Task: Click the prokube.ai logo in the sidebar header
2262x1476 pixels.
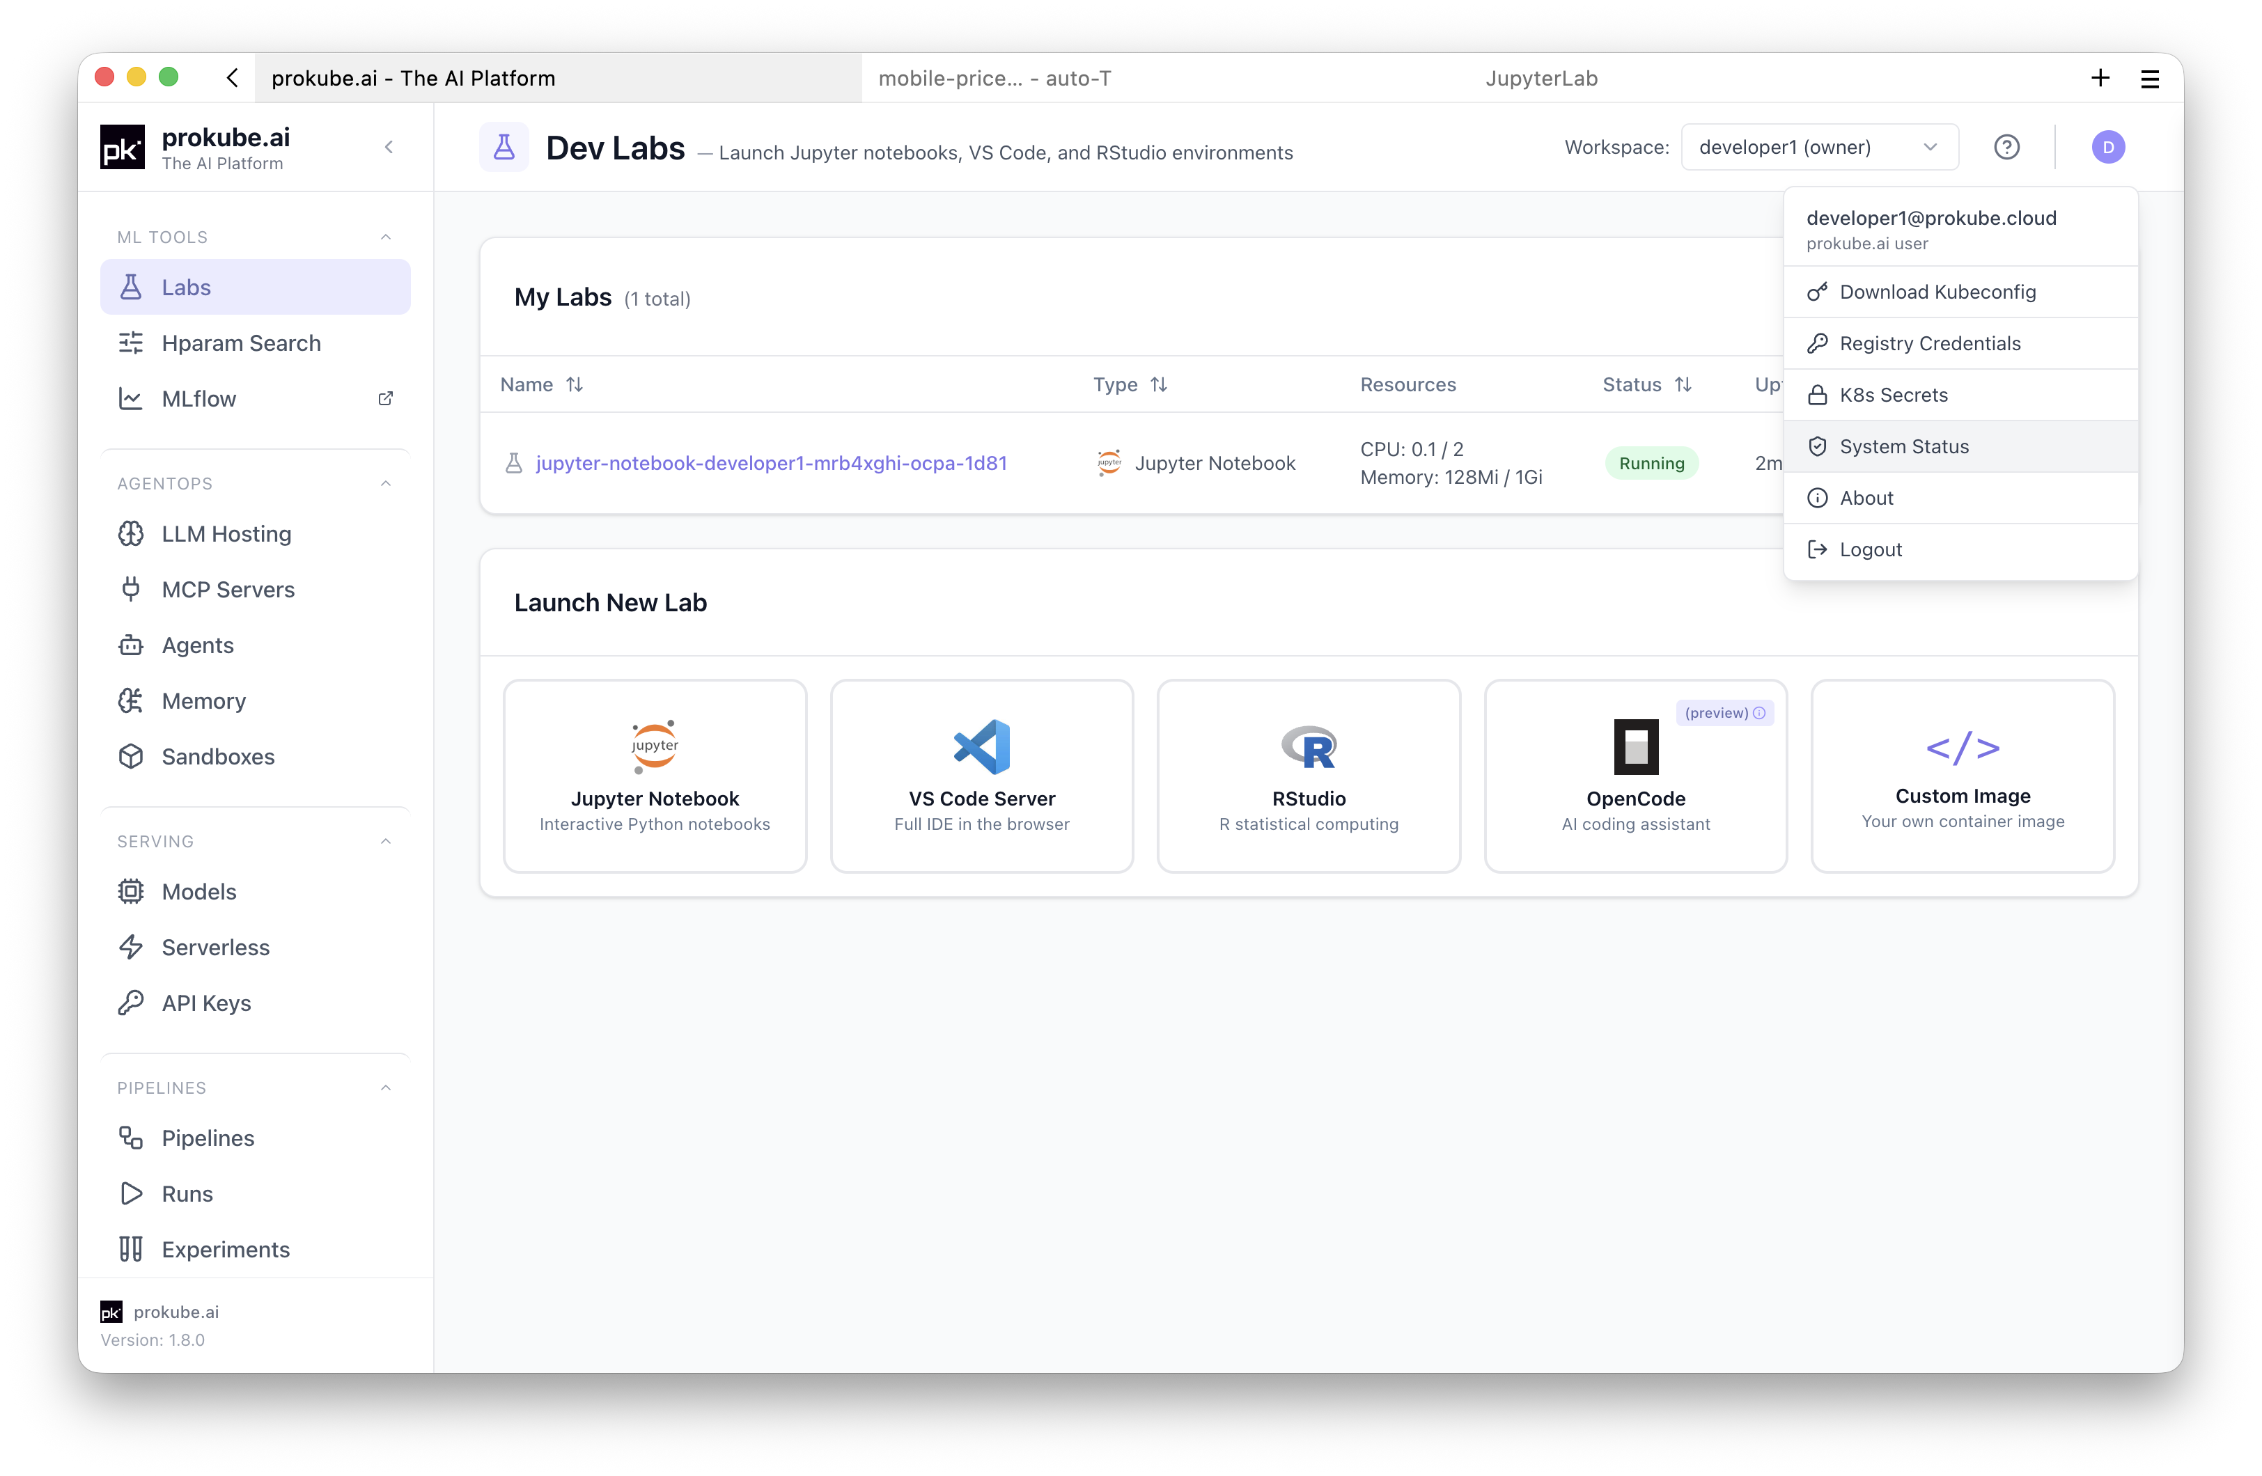Action: (x=123, y=148)
